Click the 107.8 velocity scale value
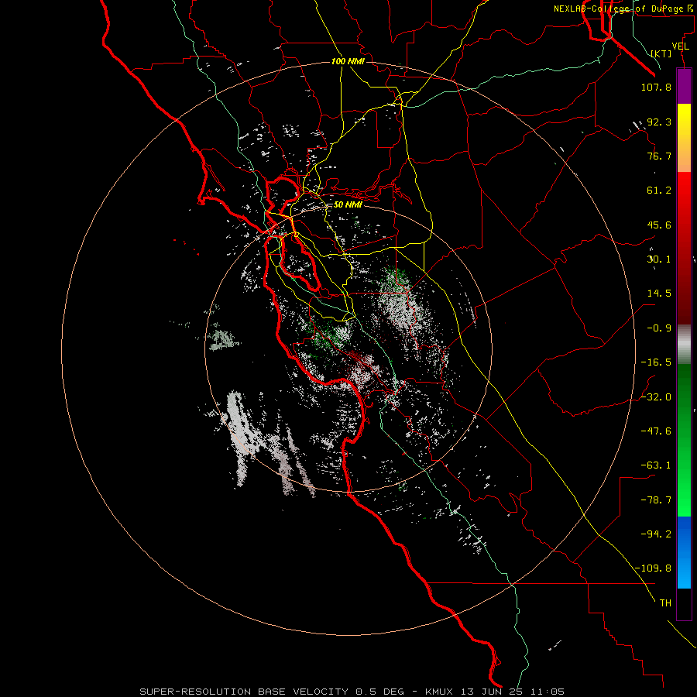This screenshot has width=697, height=697. click(656, 87)
